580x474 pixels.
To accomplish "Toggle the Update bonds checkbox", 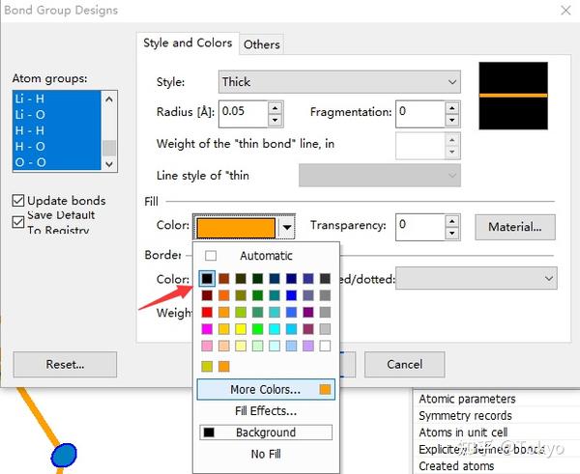I will pyautogui.click(x=18, y=201).
